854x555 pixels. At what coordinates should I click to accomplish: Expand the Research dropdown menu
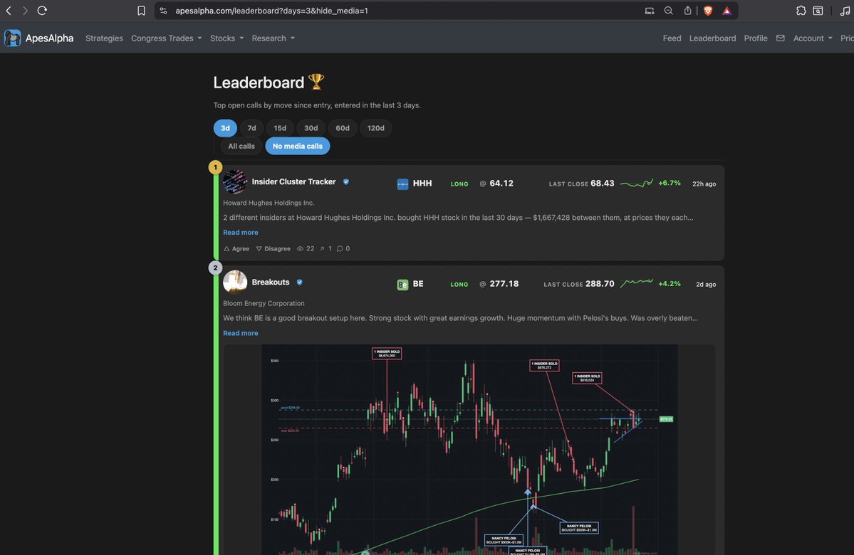(273, 38)
